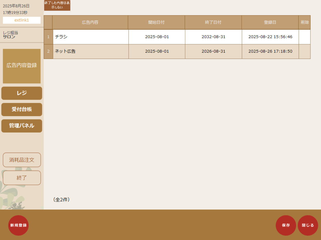Select end date 2032-08-31 cell
The image size is (321, 240).
(213, 37)
